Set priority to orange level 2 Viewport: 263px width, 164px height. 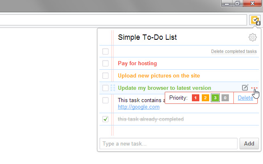pyautogui.click(x=205, y=98)
